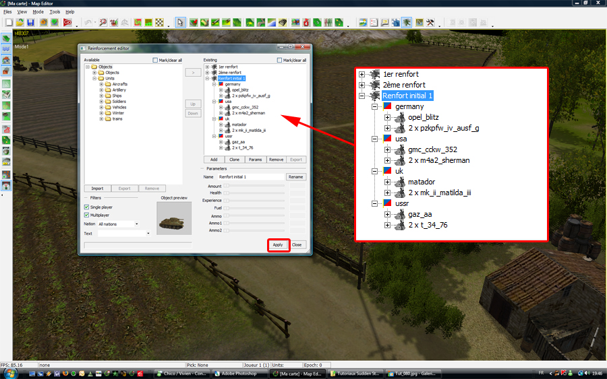Viewport: 607px width, 379px height.
Task: Click the river water tool icon
Action: pyautogui.click(x=272, y=22)
